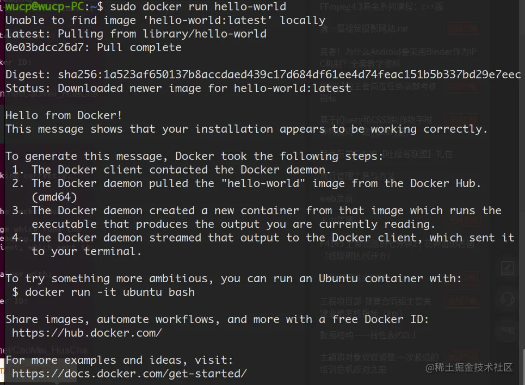
Task: Open the 工程项目部-预算合同组主管 link
Action: [376, 301]
